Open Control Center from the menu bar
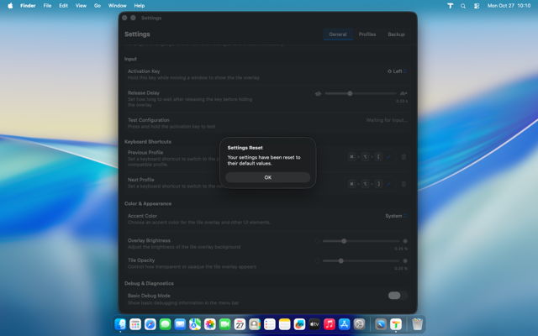Viewport: 538px width, 336px height. (x=477, y=5)
